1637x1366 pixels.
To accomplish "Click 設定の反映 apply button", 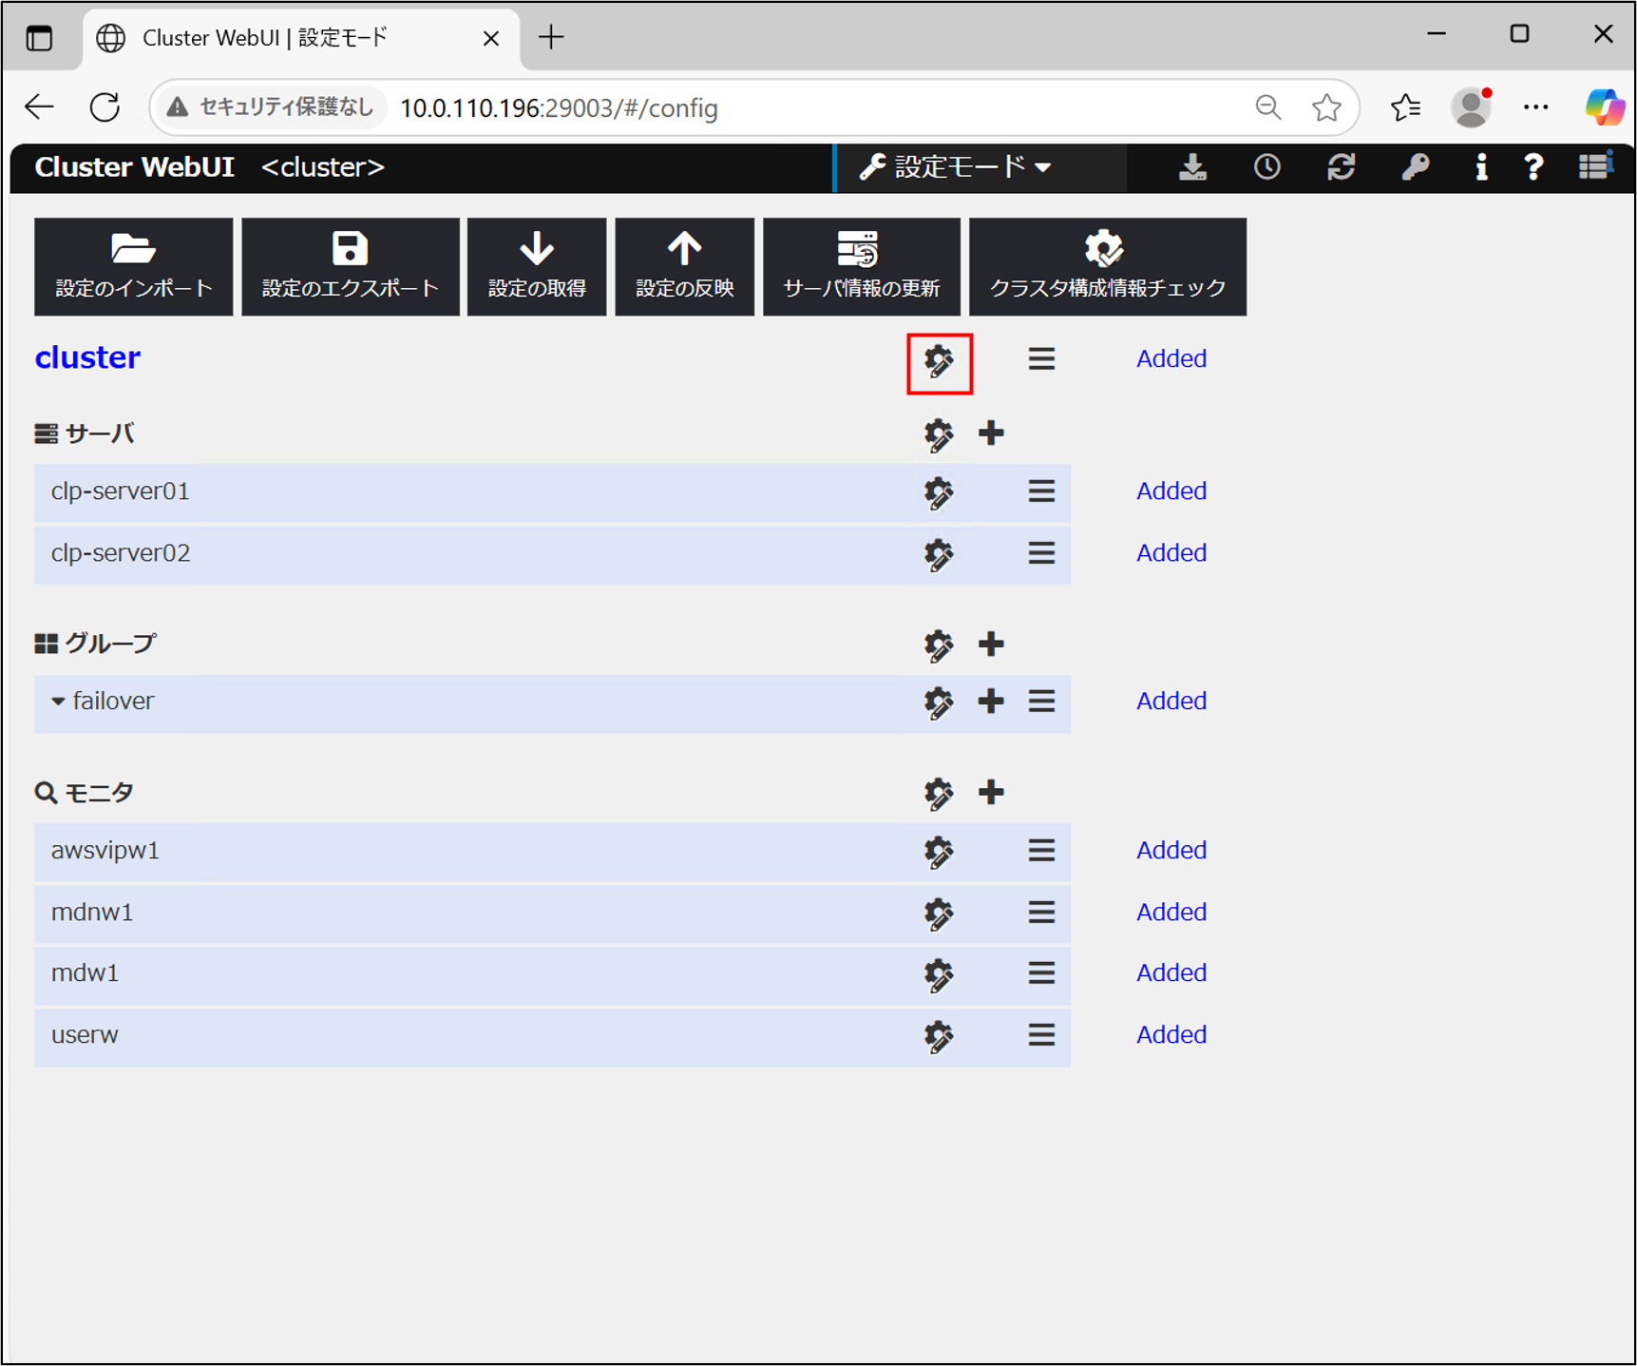I will pos(684,267).
